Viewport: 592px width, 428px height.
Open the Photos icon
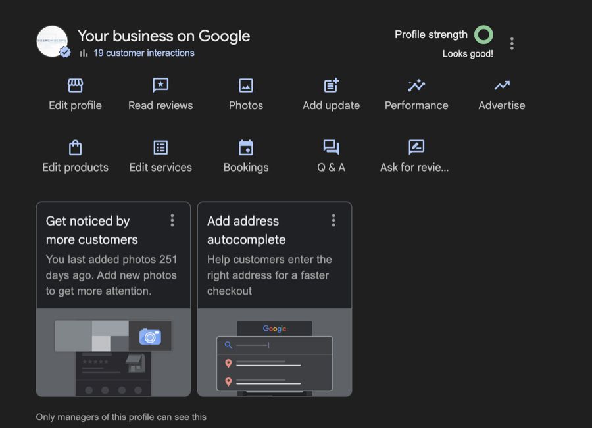click(246, 85)
